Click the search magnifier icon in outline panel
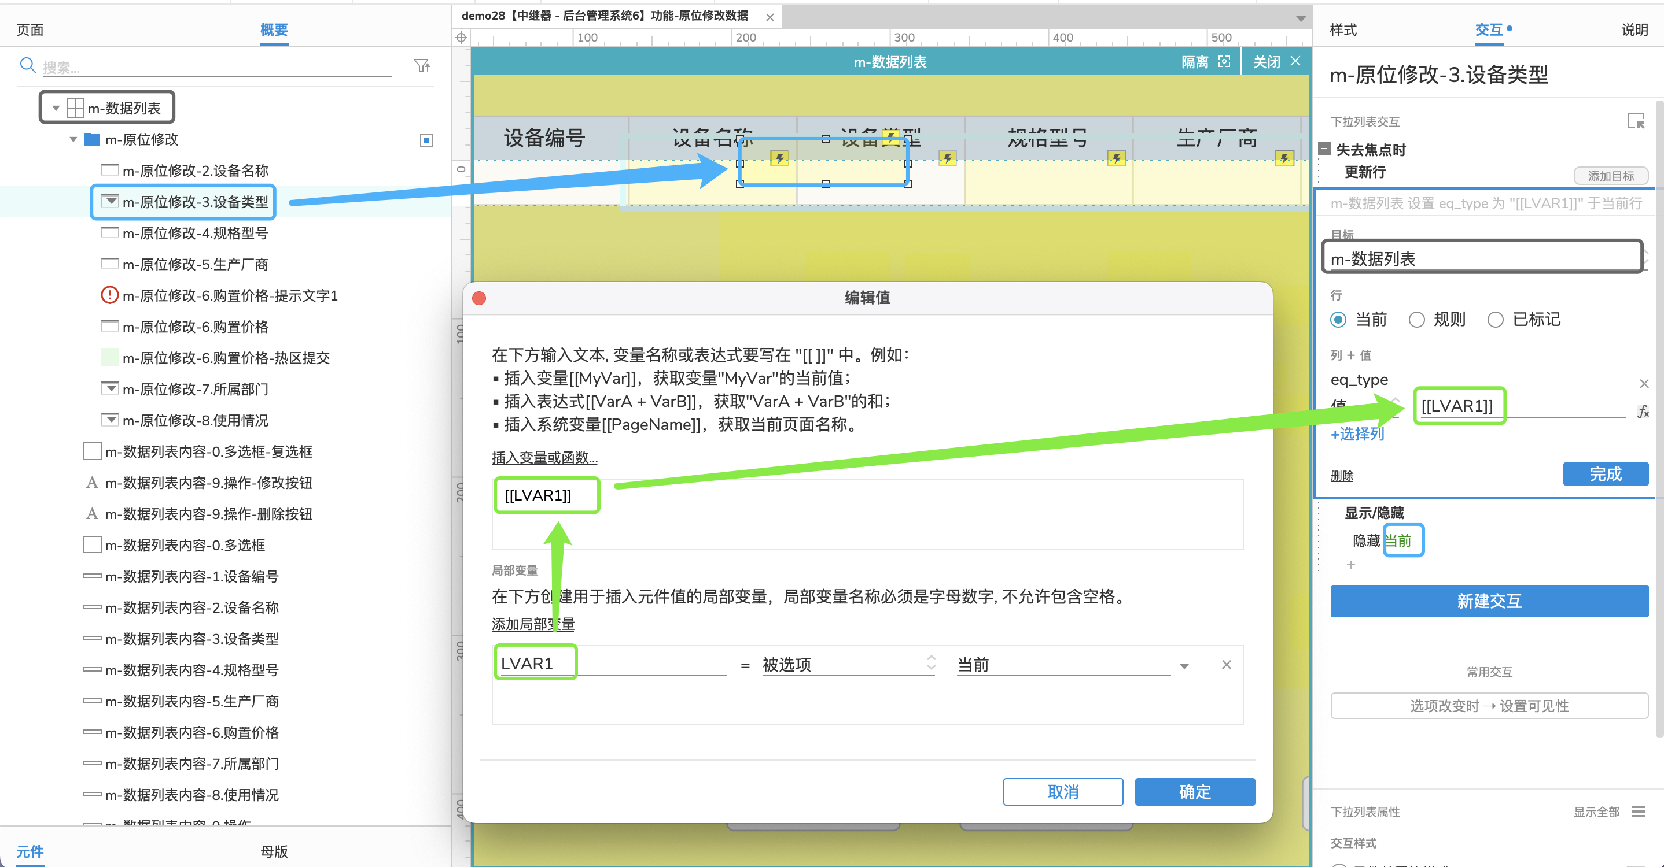 pyautogui.click(x=27, y=65)
